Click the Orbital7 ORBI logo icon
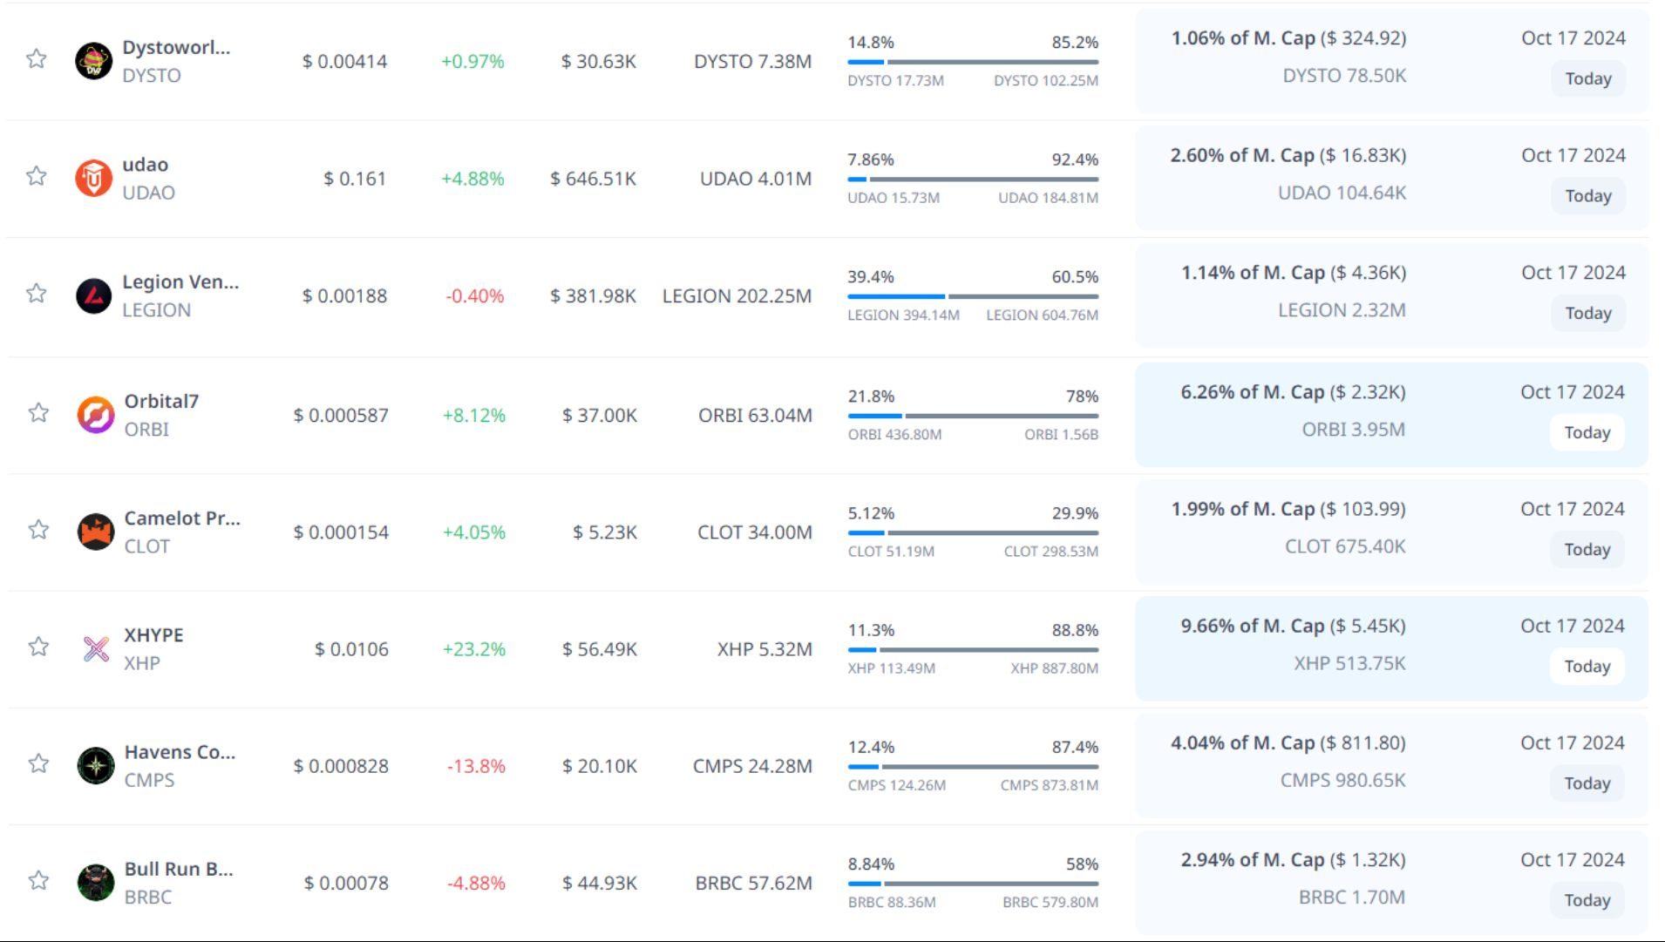The image size is (1665, 942). click(95, 415)
